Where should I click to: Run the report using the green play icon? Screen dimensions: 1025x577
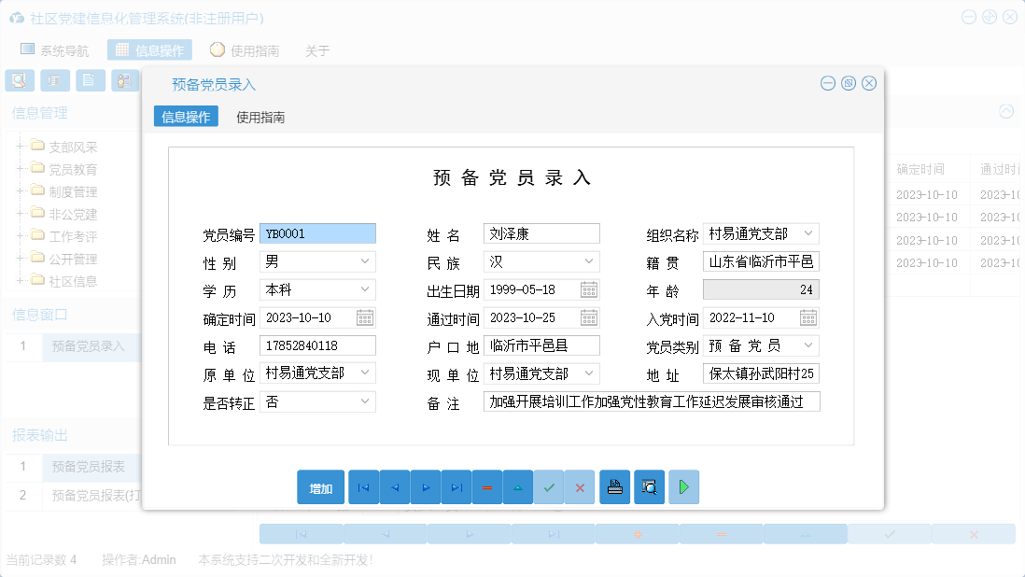point(683,486)
